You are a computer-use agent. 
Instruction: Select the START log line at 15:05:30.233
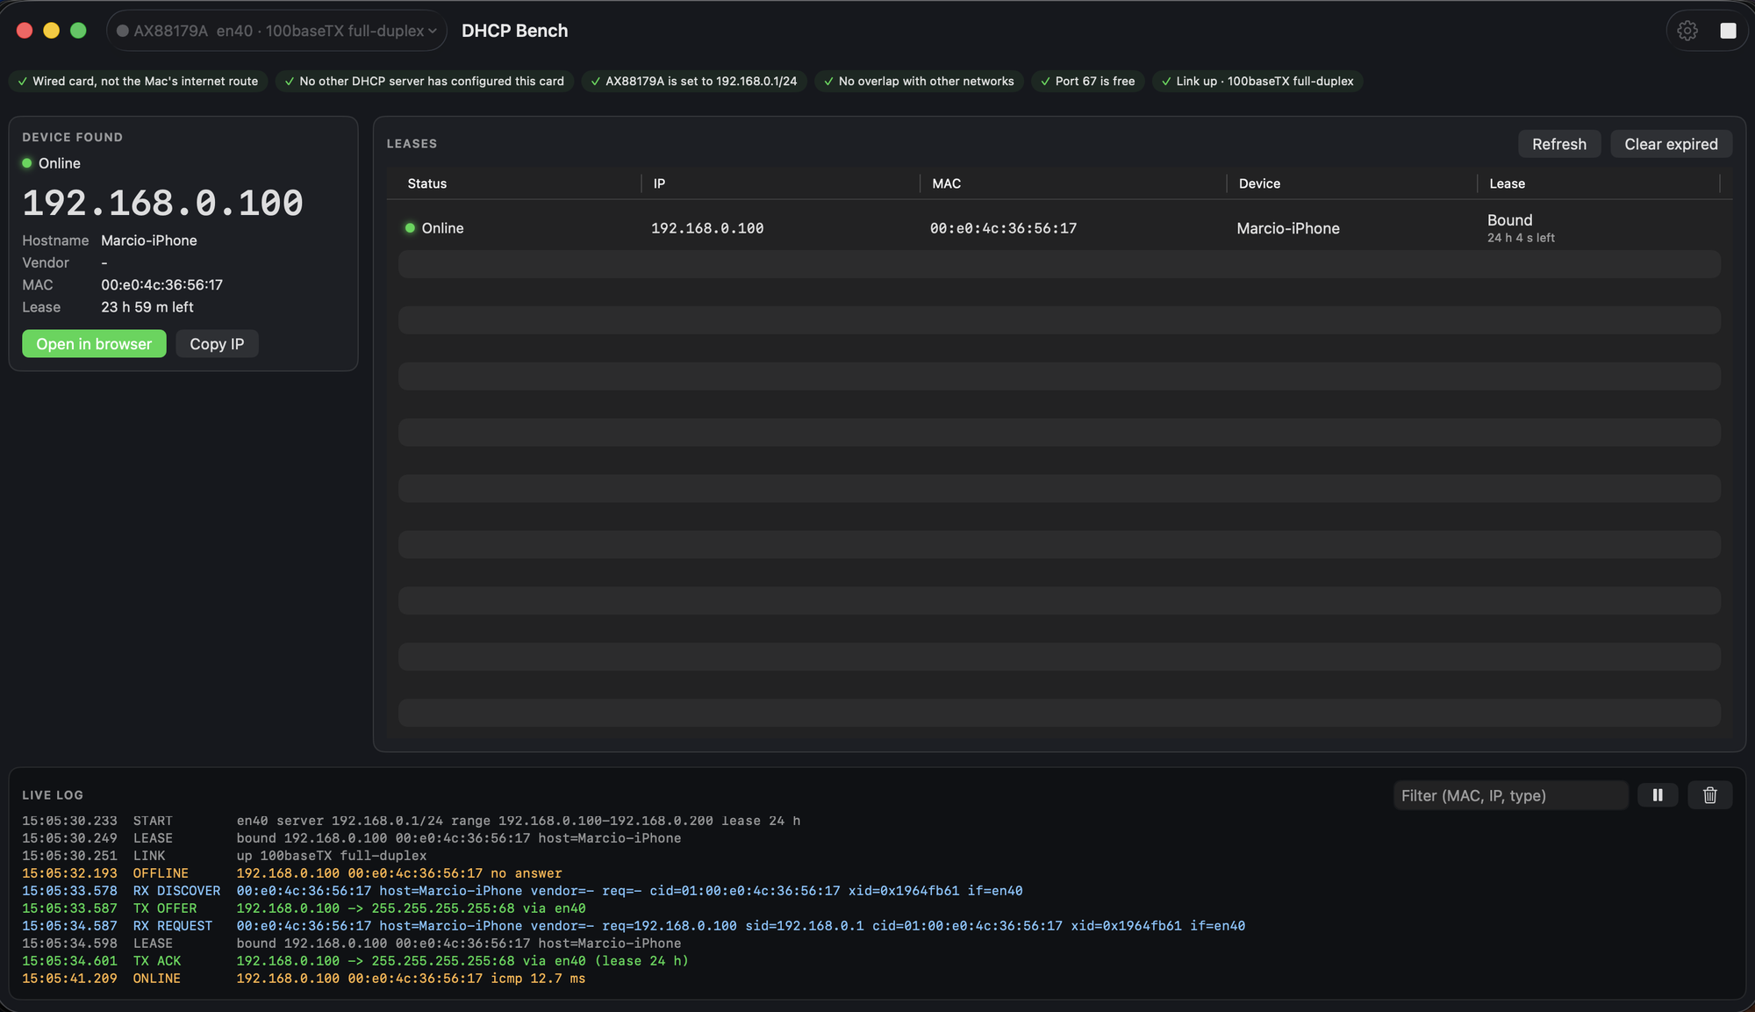[x=411, y=821]
